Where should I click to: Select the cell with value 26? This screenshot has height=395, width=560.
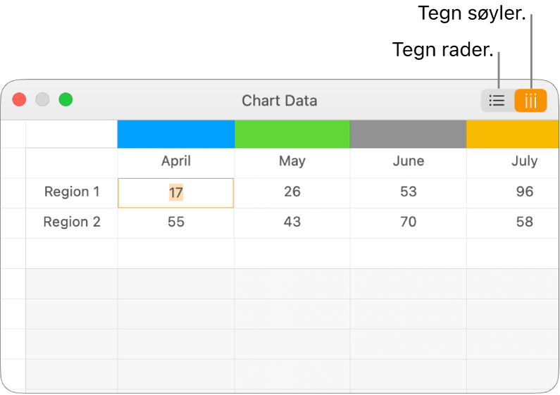(292, 192)
